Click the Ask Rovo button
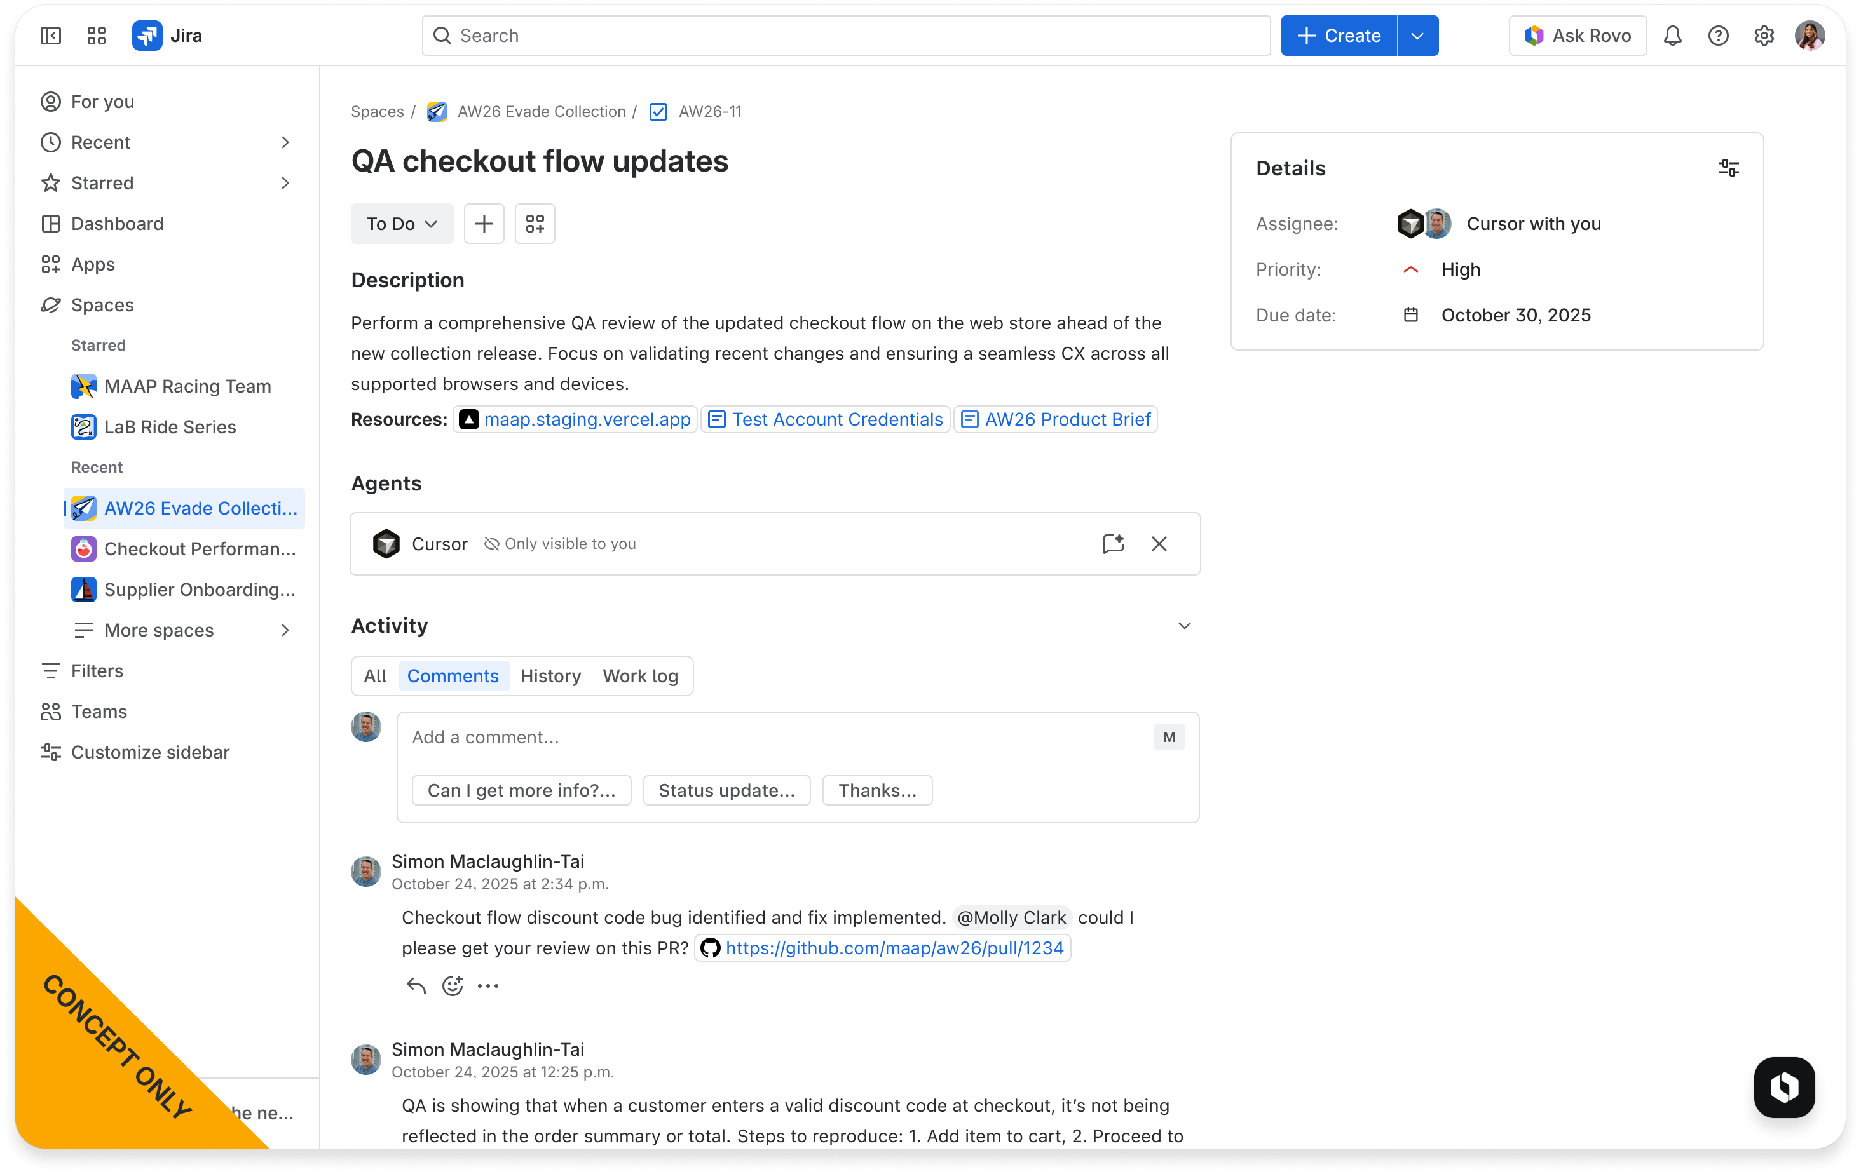This screenshot has height=1174, width=1861. pyautogui.click(x=1578, y=36)
